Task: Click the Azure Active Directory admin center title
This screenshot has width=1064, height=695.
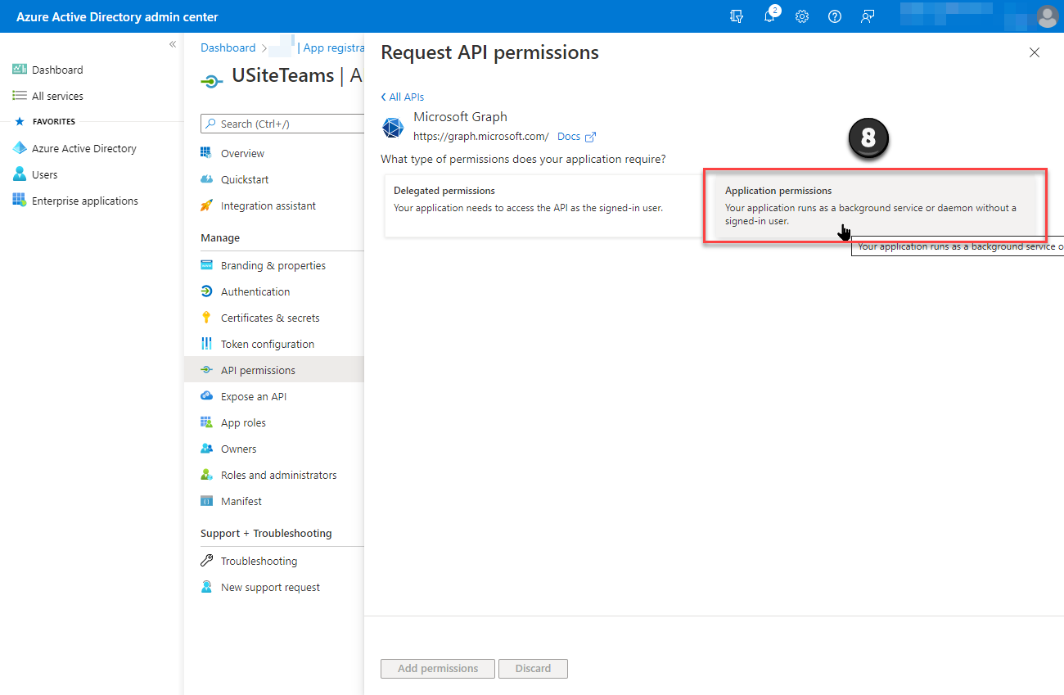Action: 117,16
